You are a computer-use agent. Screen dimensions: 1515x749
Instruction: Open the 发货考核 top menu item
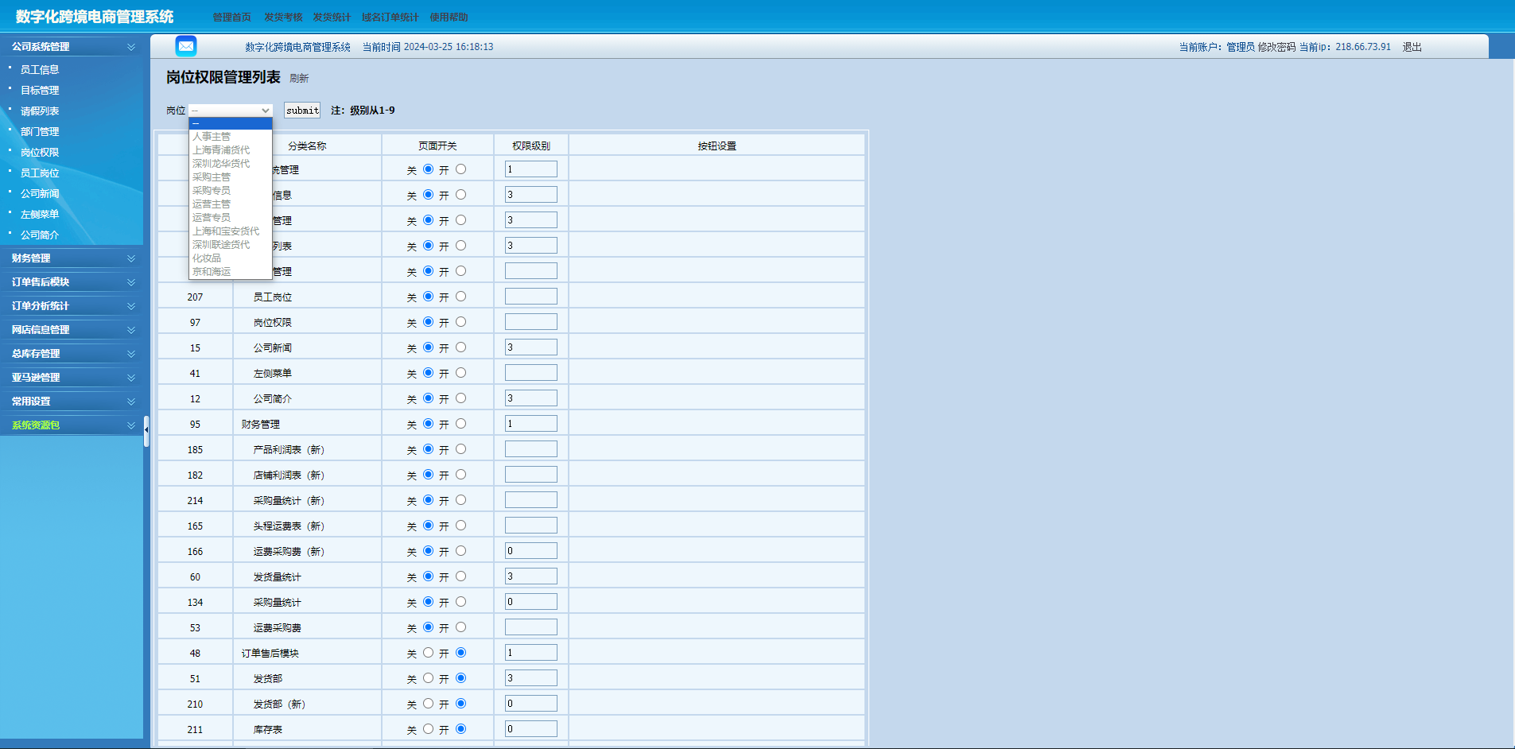(283, 17)
